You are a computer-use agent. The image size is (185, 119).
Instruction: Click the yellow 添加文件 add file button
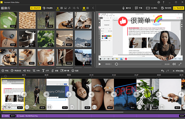click(x=36, y=8)
